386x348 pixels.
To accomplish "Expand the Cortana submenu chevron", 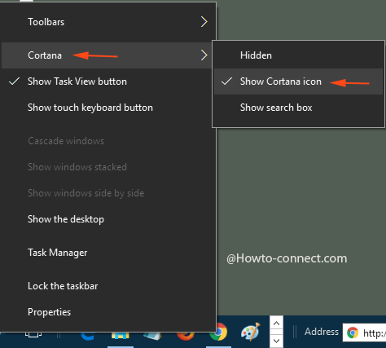I will (204, 55).
